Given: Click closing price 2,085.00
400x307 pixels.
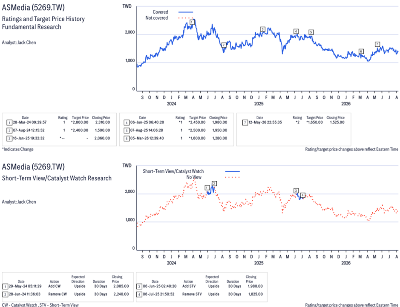Looking at the screenshot, I should click(121, 287).
